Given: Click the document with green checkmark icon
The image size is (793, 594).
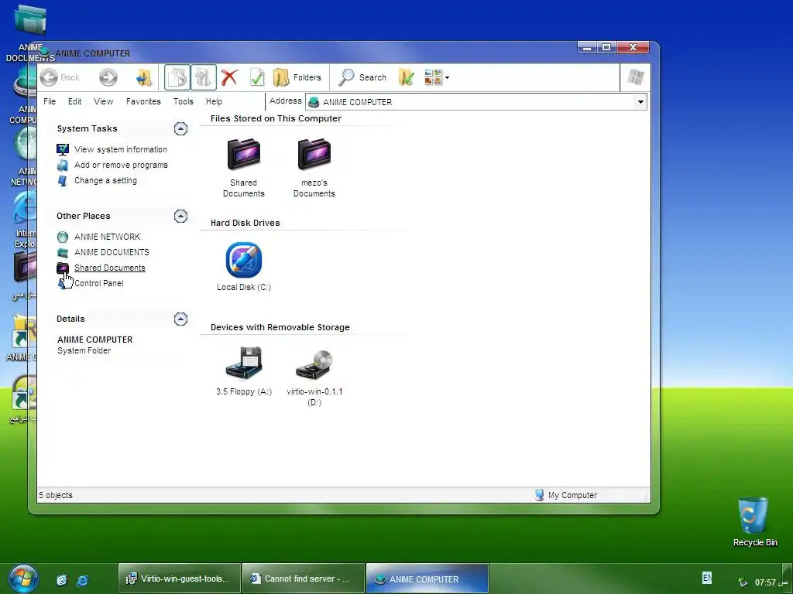Looking at the screenshot, I should click(x=257, y=77).
